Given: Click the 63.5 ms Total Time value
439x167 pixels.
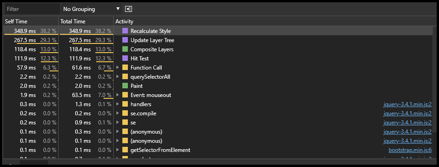Looking at the screenshot, I should pos(82,95).
